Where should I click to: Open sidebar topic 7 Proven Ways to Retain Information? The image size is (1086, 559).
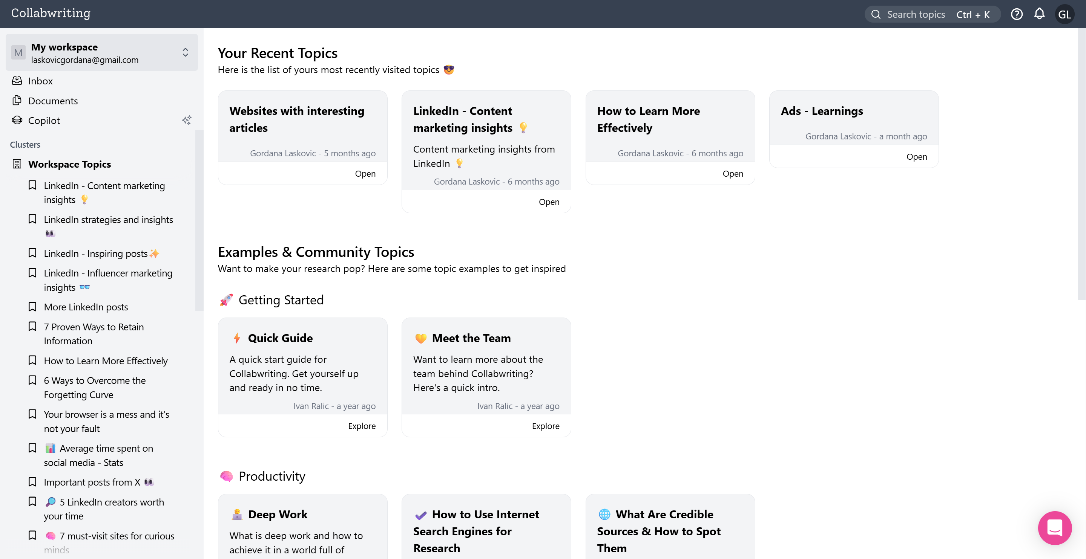click(x=94, y=334)
